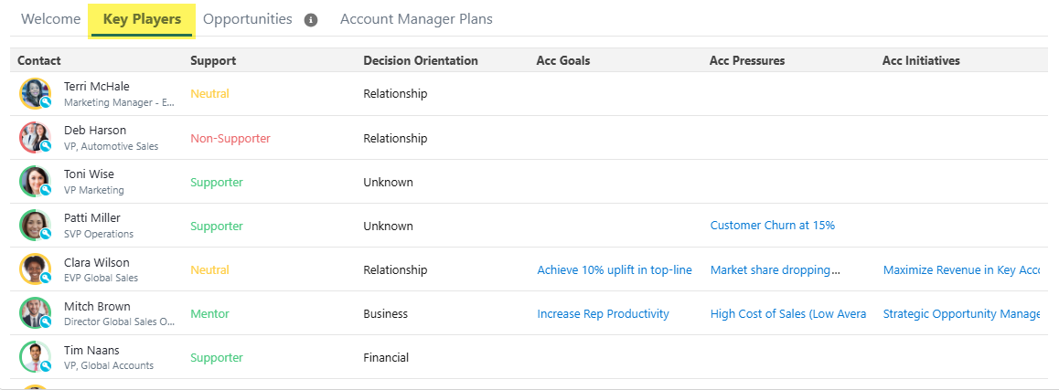Image resolution: width=1059 pixels, height=390 pixels.
Task: Click Patti Miller's contact photo
Action: (35, 226)
